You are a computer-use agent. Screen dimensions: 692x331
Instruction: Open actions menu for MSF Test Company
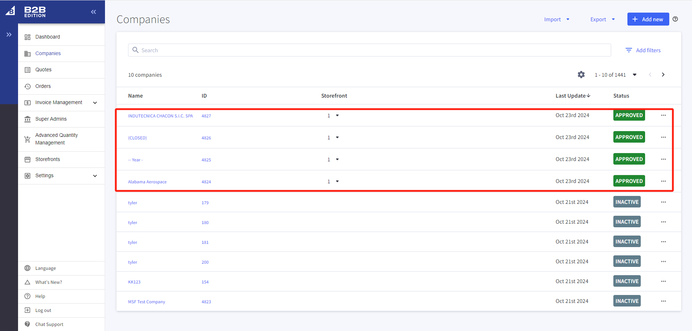pyautogui.click(x=663, y=301)
